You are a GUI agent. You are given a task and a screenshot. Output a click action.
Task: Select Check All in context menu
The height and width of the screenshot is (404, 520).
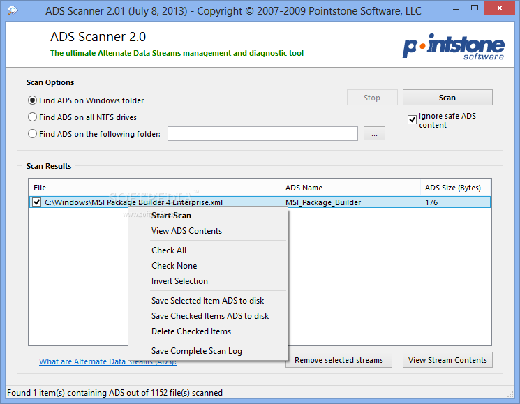207,250
